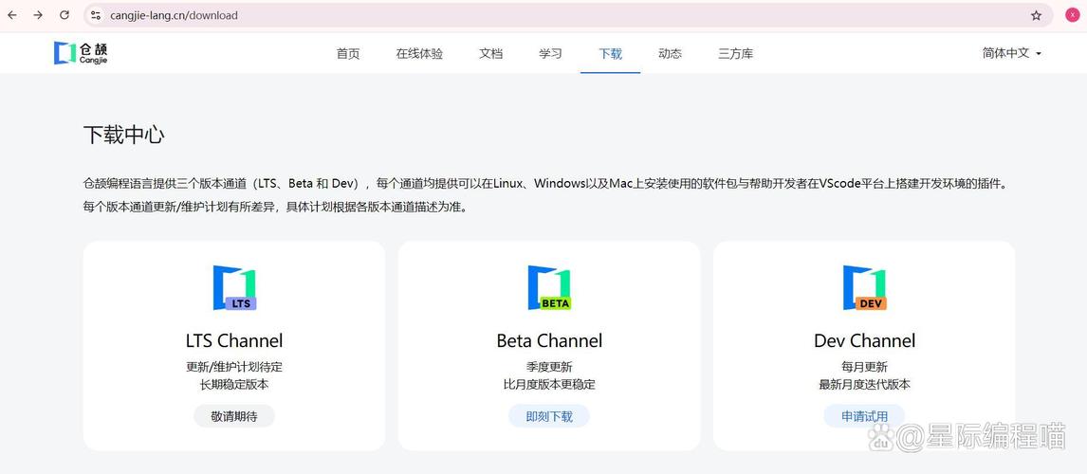Screen dimensions: 1087x474
Task: Open the 在线体验 nav item
Action: tap(419, 53)
